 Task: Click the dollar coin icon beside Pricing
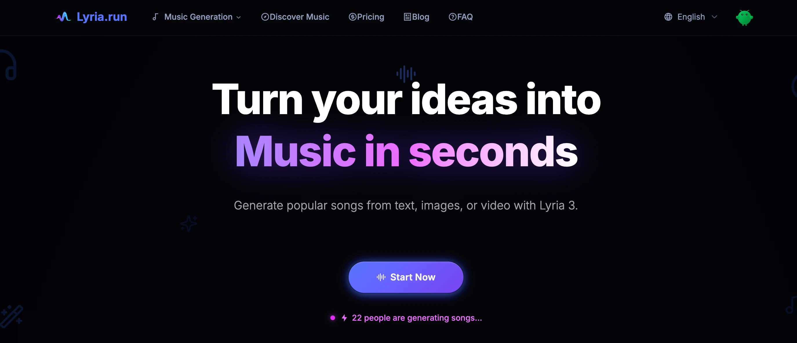(x=352, y=17)
